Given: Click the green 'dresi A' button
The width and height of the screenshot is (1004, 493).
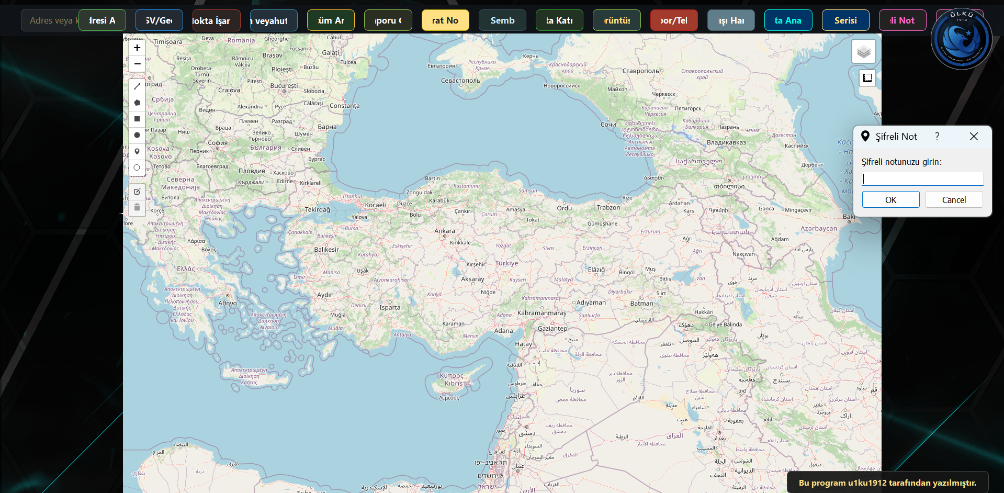Looking at the screenshot, I should (x=102, y=20).
